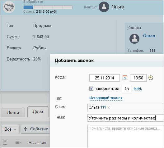164x148 pixels.
Task: Click the contact avatar in Контакт panel
Action: (134, 39)
